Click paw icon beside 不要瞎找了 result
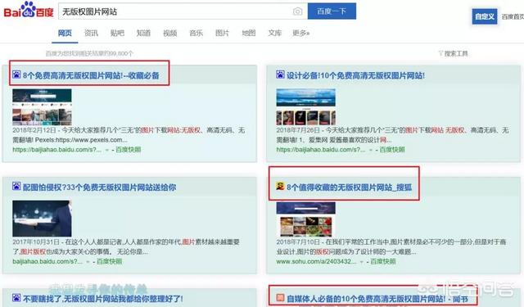524x307 pixels. point(16,298)
